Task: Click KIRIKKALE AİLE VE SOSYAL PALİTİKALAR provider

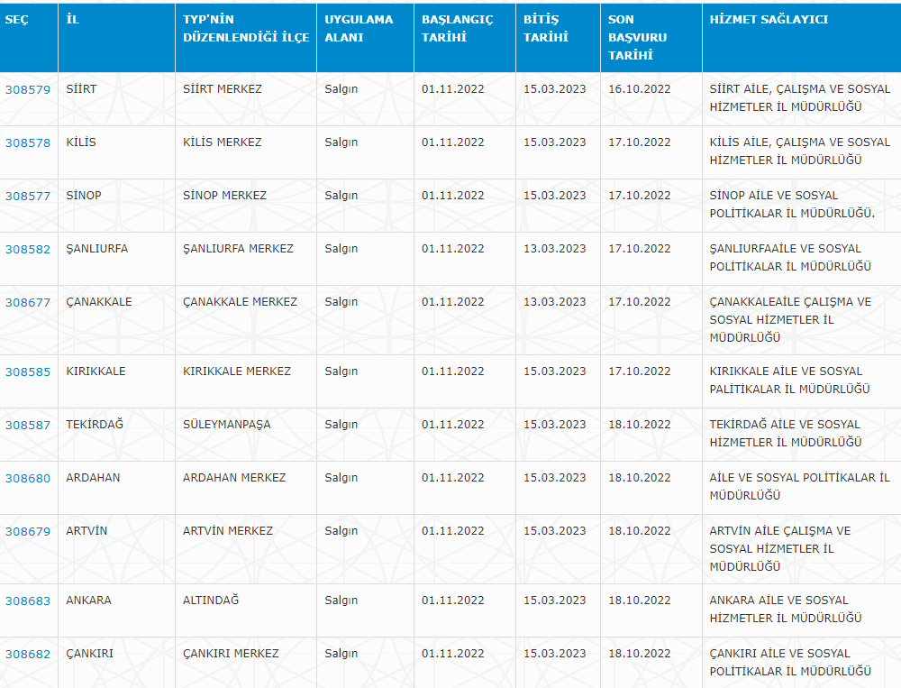Action: point(790,381)
